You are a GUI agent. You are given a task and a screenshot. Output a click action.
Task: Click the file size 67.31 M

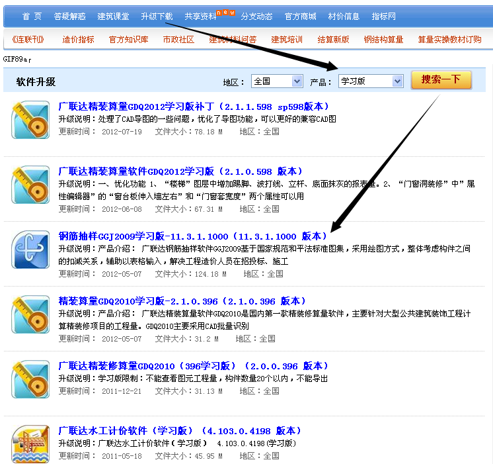click(208, 209)
